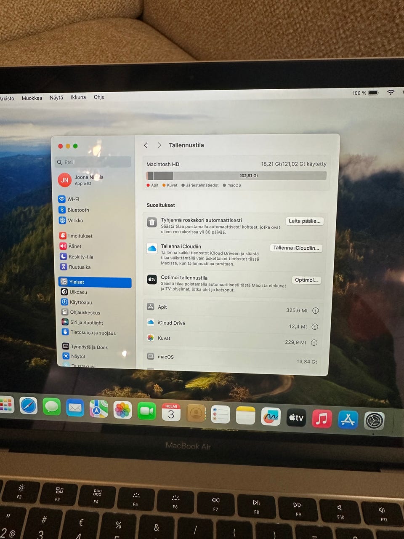Open Safari from the Dock
Viewport: 404px width, 539px height.
pyautogui.click(x=29, y=406)
